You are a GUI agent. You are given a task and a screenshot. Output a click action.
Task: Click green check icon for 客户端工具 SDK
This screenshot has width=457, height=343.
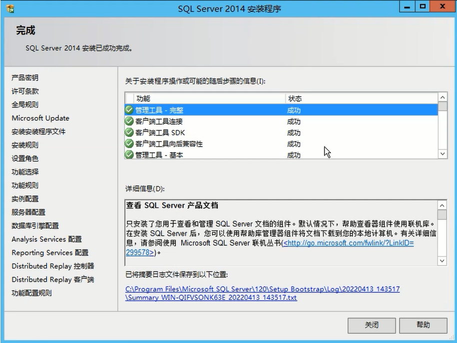(129, 132)
